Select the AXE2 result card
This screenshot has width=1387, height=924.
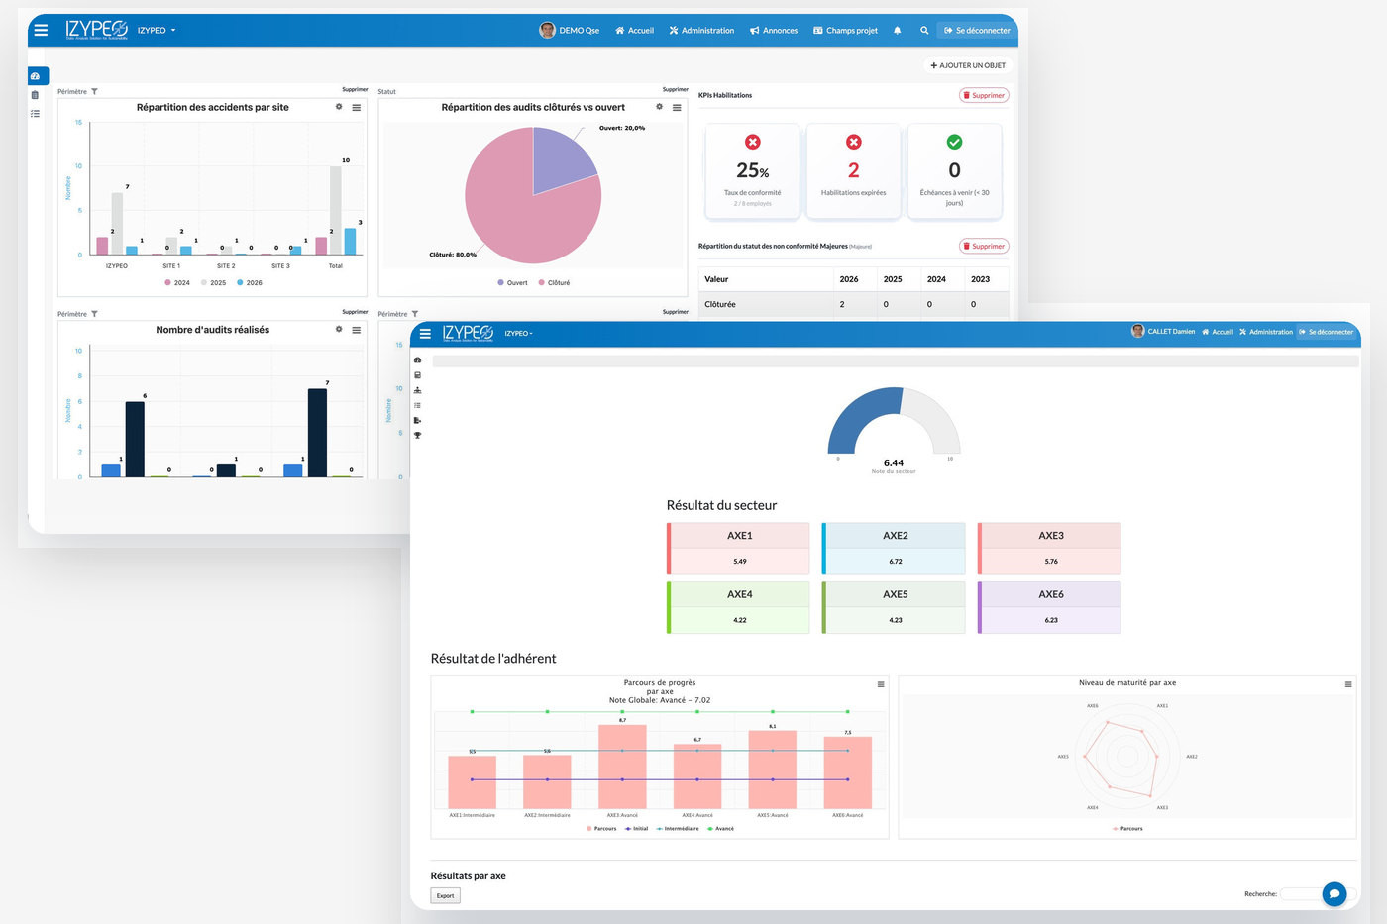895,549
